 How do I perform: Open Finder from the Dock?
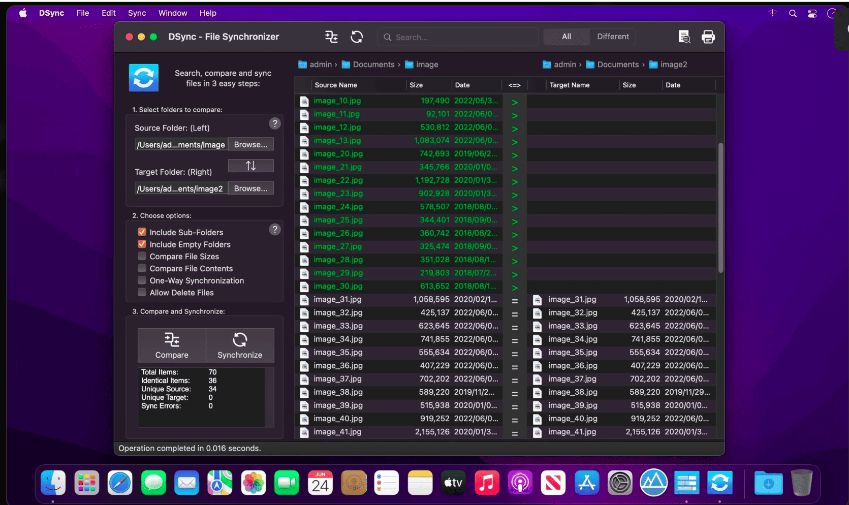[x=53, y=483]
